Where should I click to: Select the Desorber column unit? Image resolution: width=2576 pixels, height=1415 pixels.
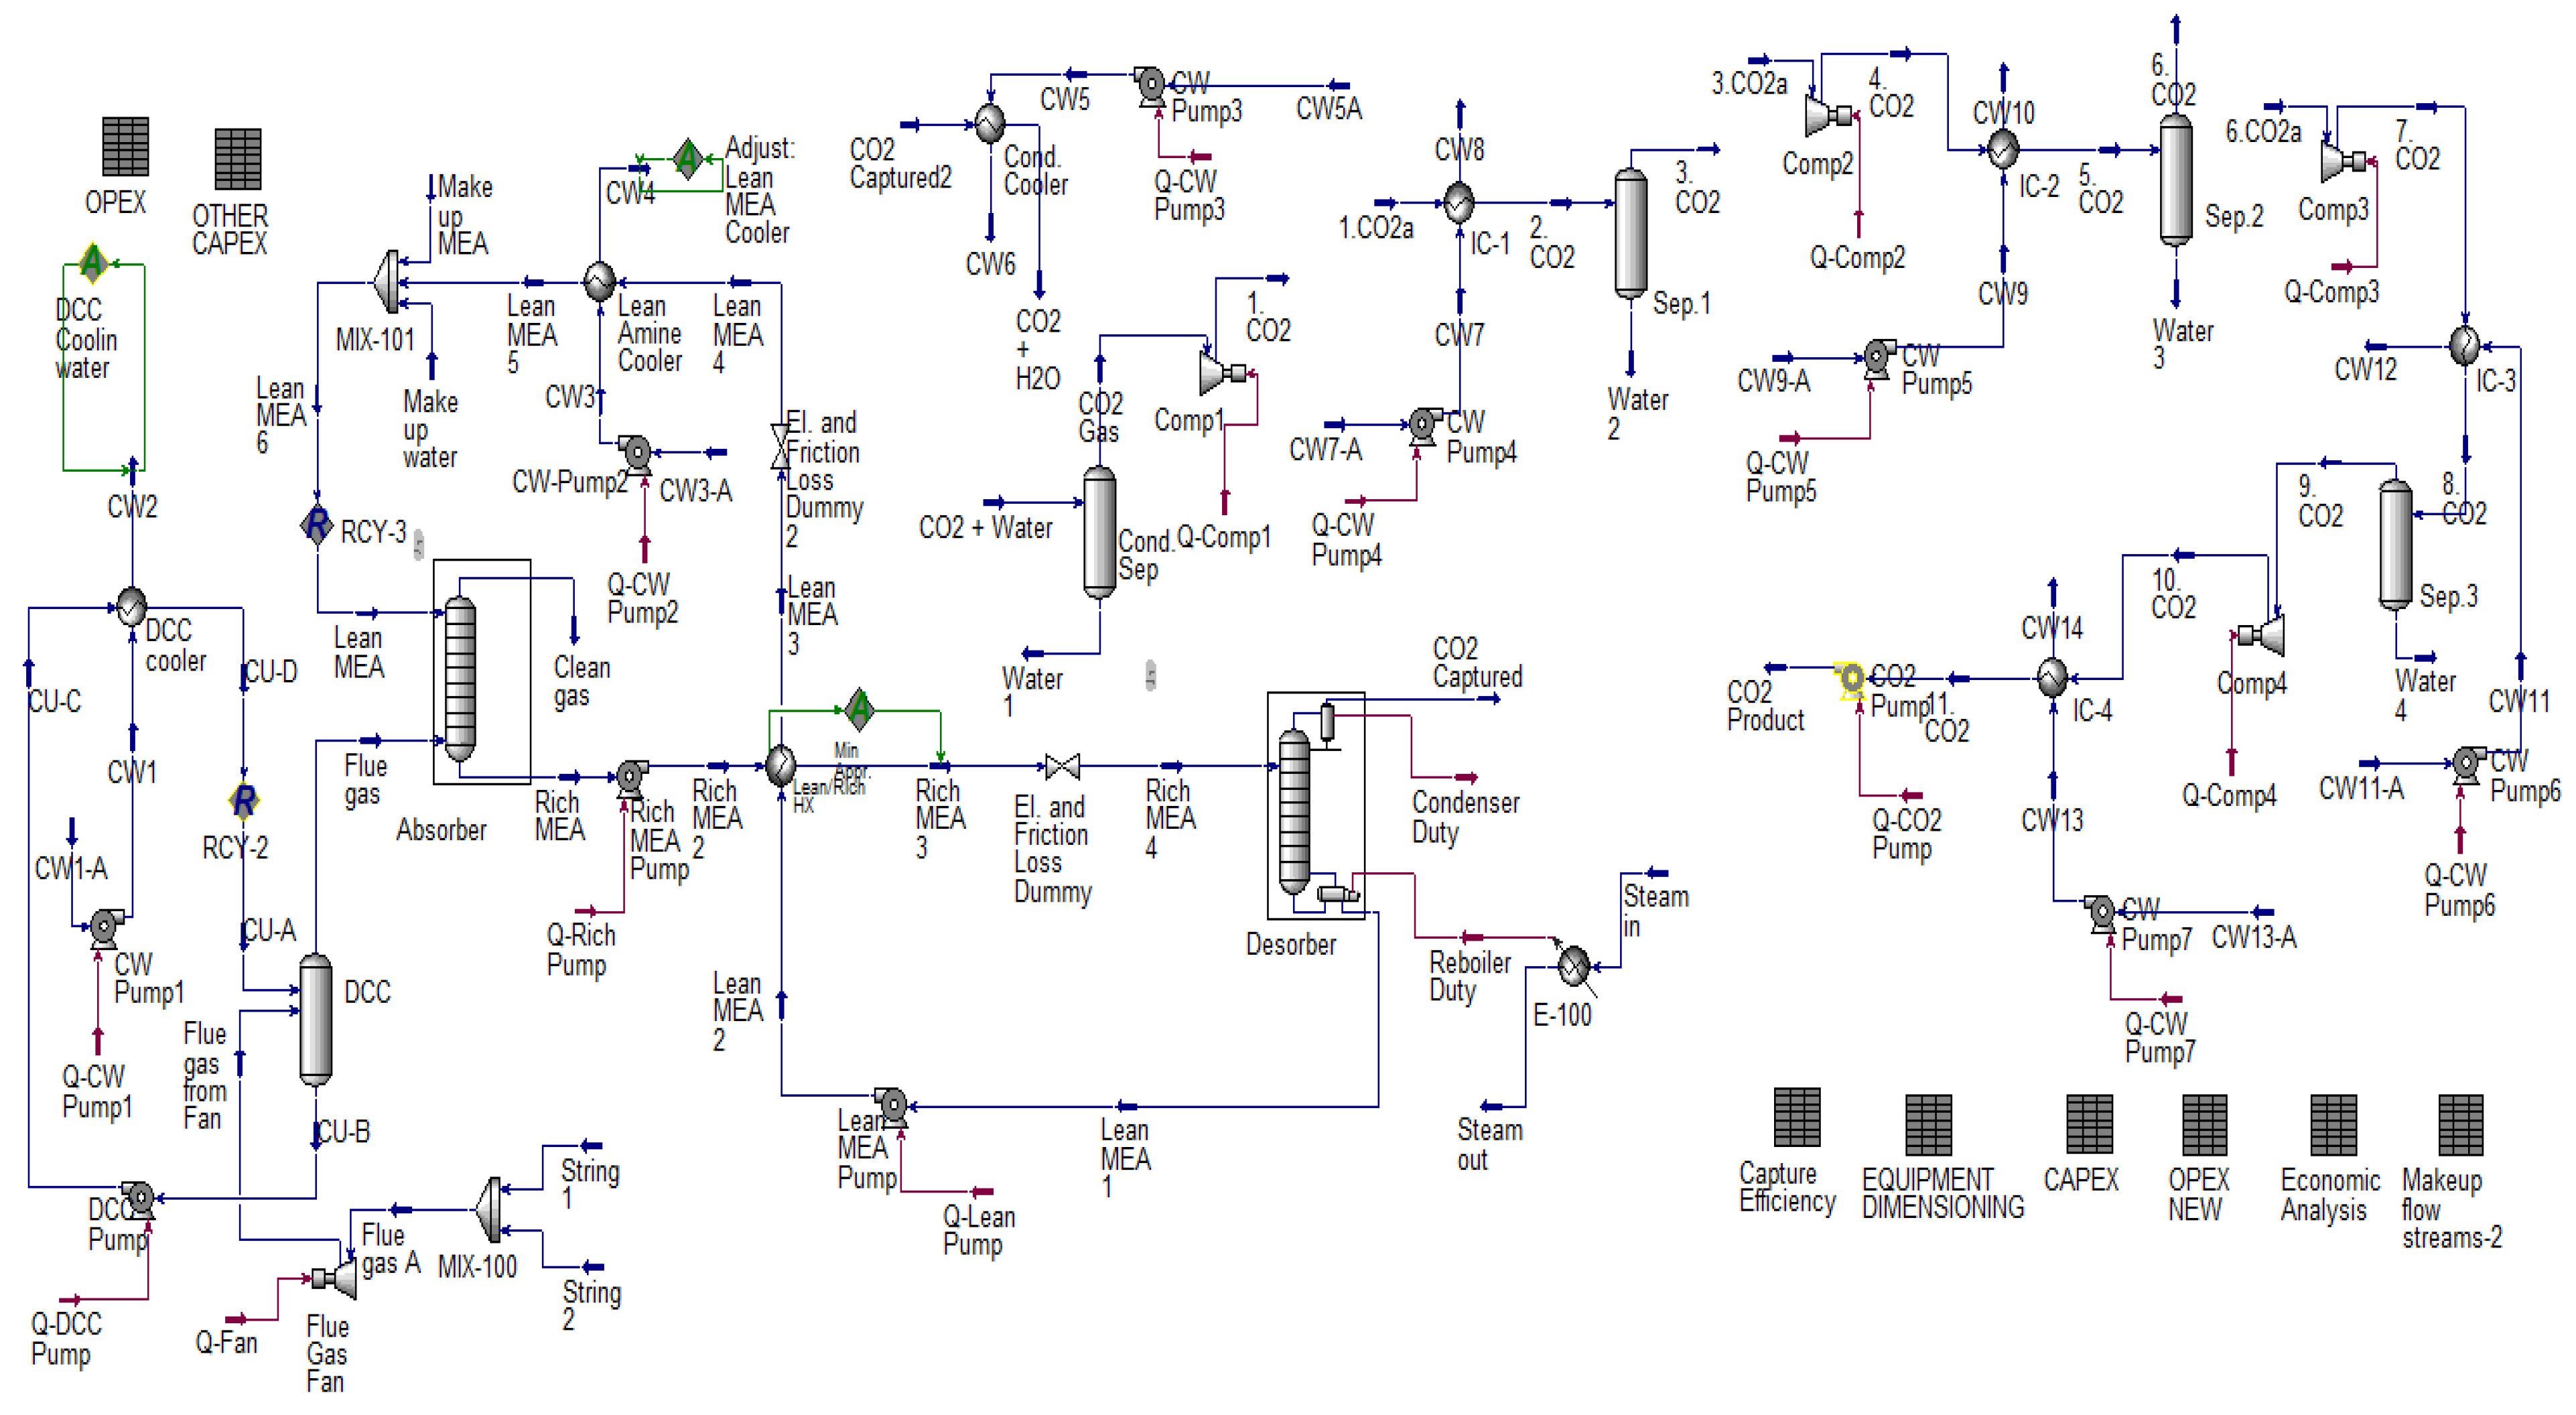click(x=1294, y=810)
